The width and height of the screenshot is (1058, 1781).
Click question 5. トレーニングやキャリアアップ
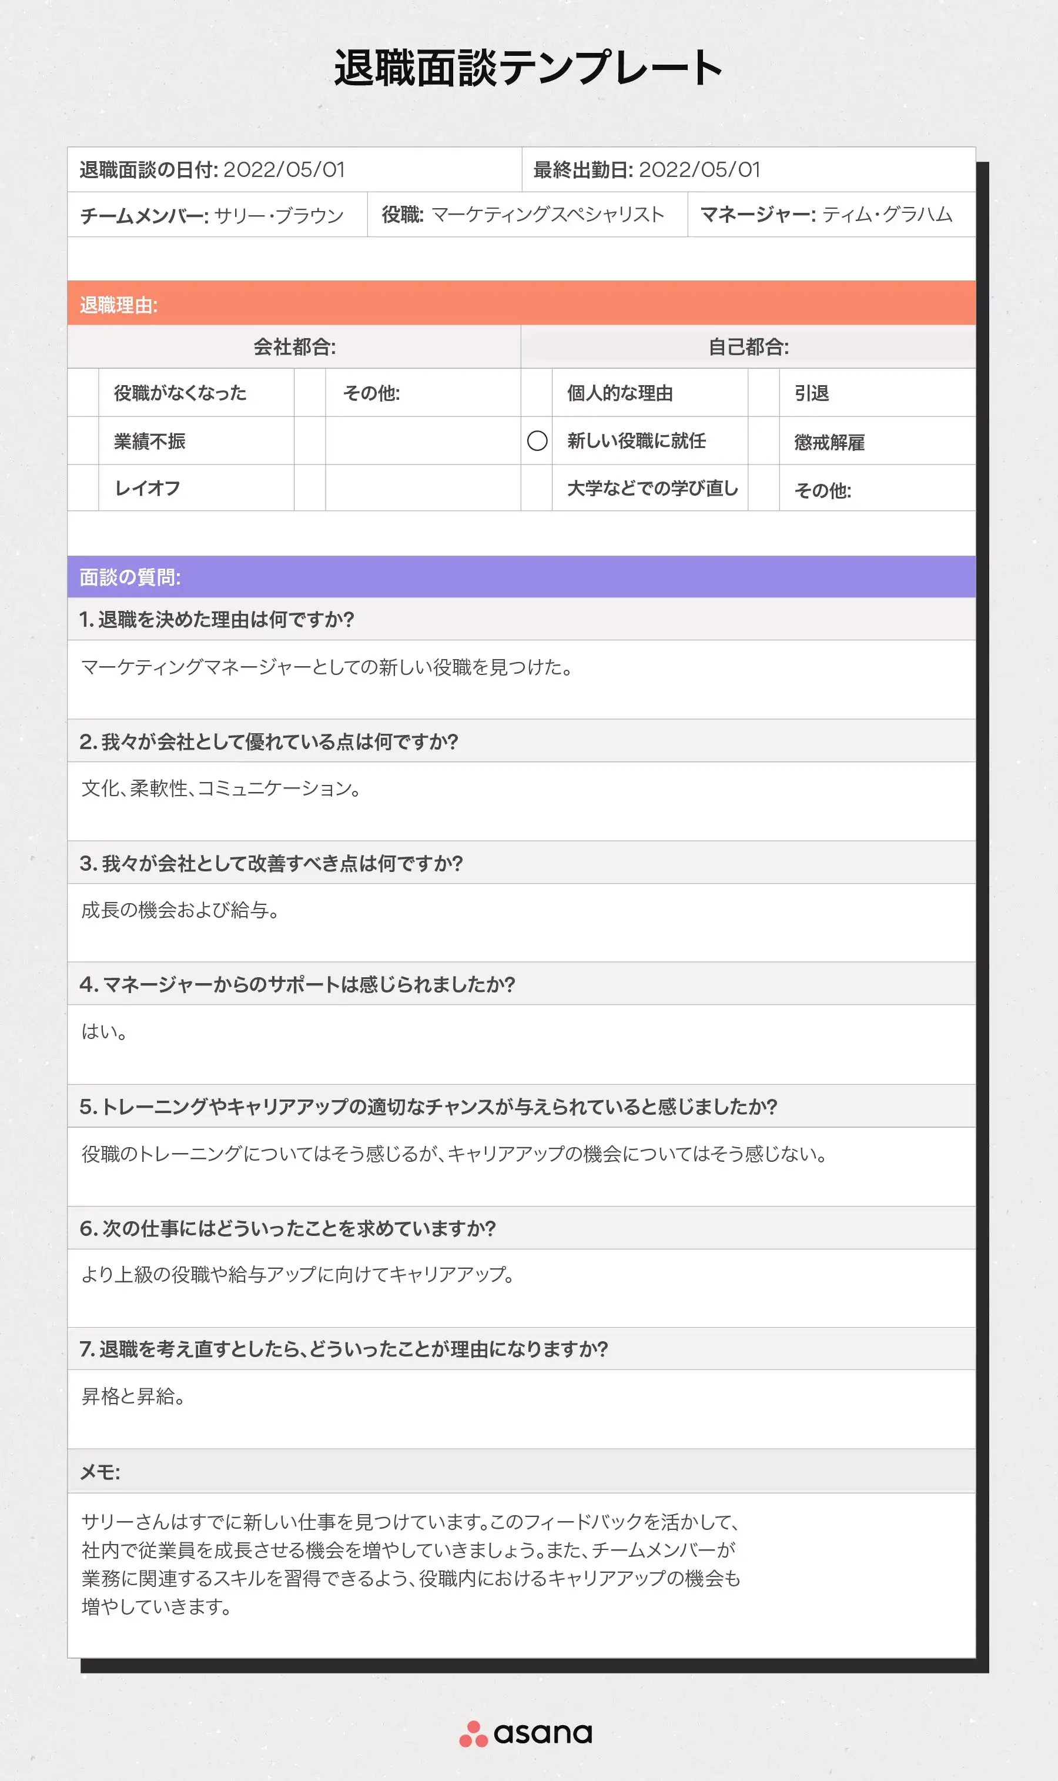pyautogui.click(x=521, y=1107)
